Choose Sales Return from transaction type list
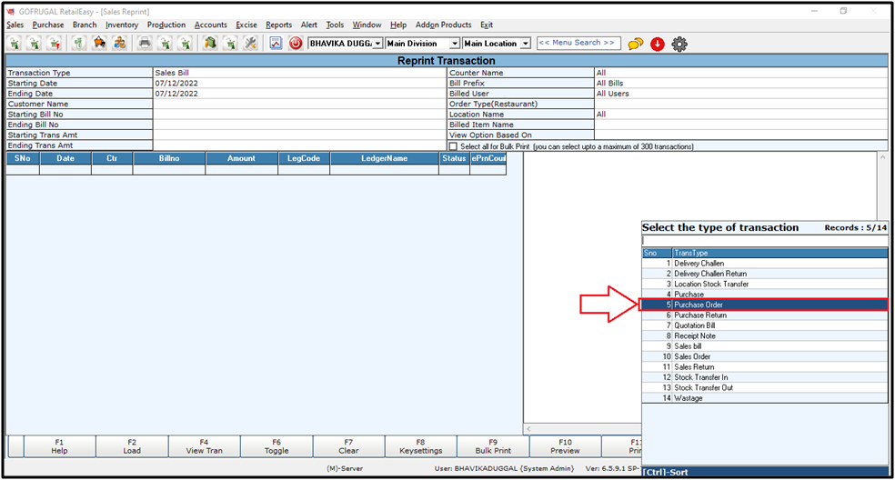The height and width of the screenshot is (480, 895). point(696,367)
